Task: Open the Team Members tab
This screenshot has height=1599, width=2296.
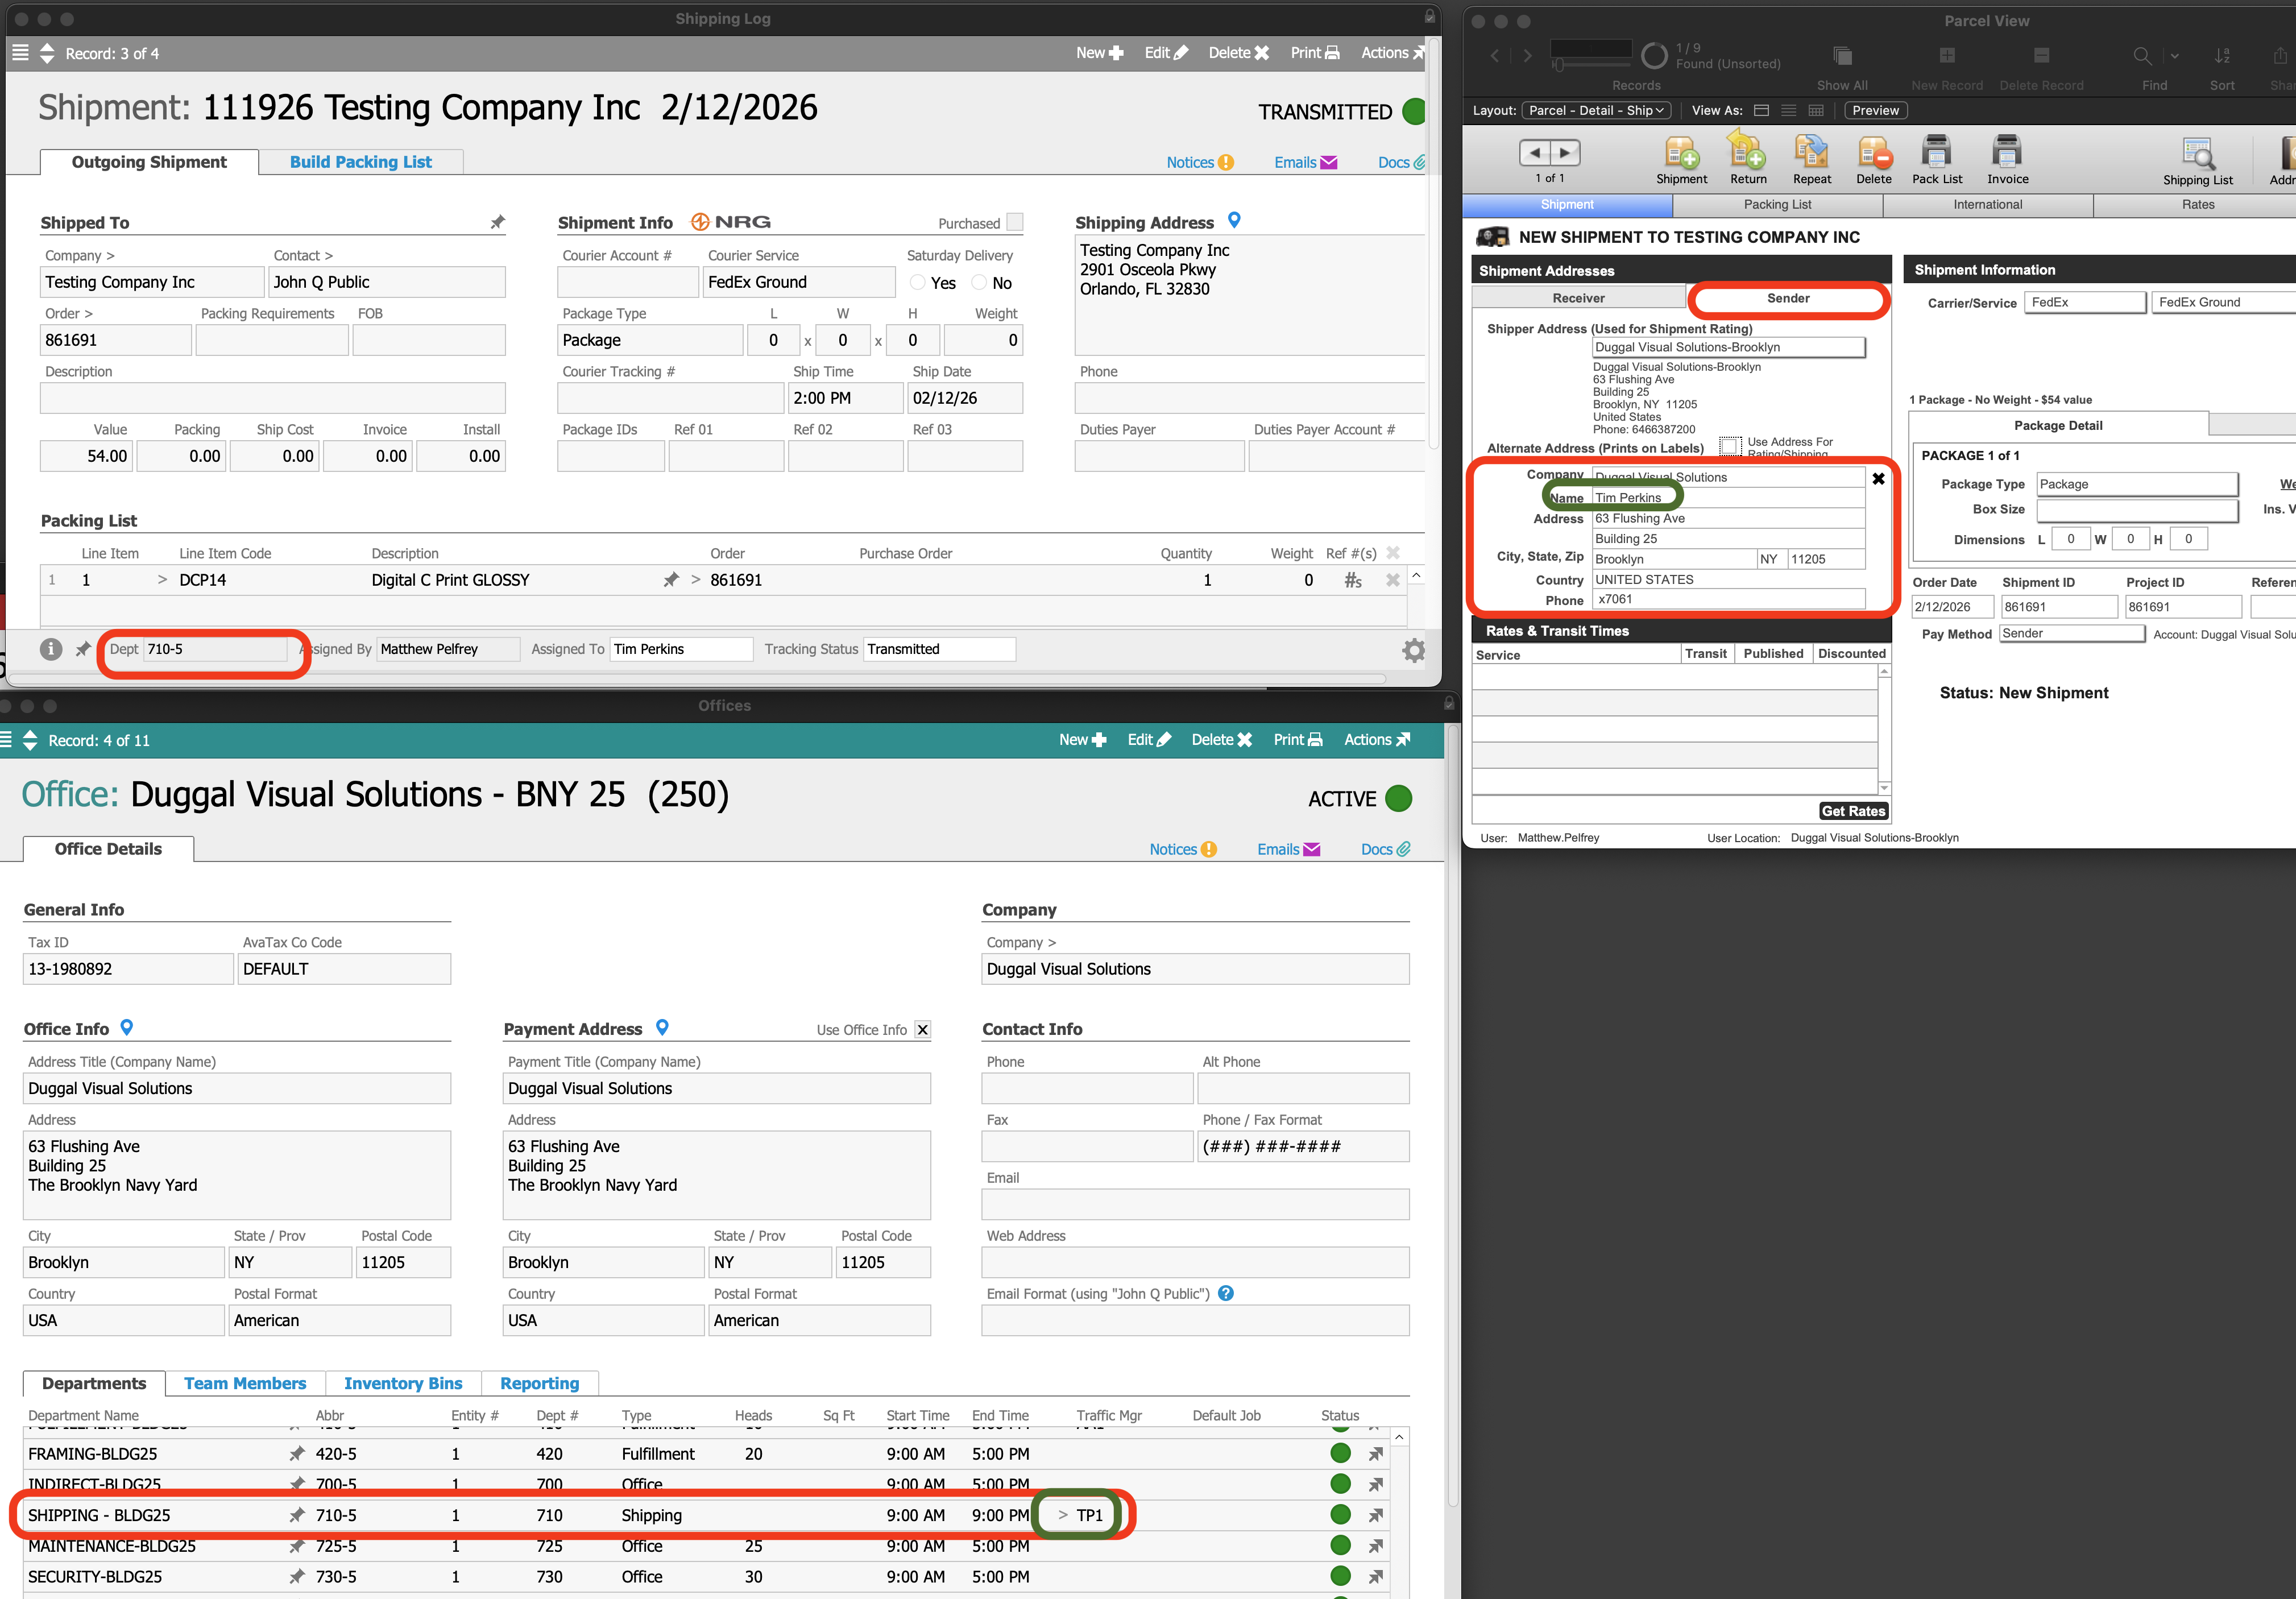Action: tap(245, 1383)
